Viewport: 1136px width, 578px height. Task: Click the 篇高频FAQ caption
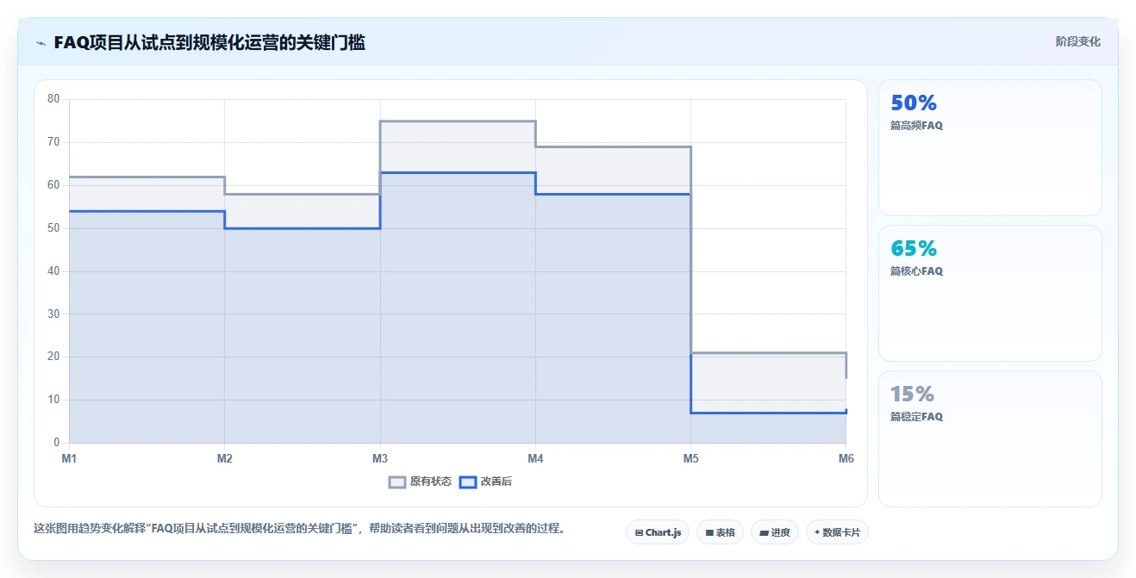(917, 125)
